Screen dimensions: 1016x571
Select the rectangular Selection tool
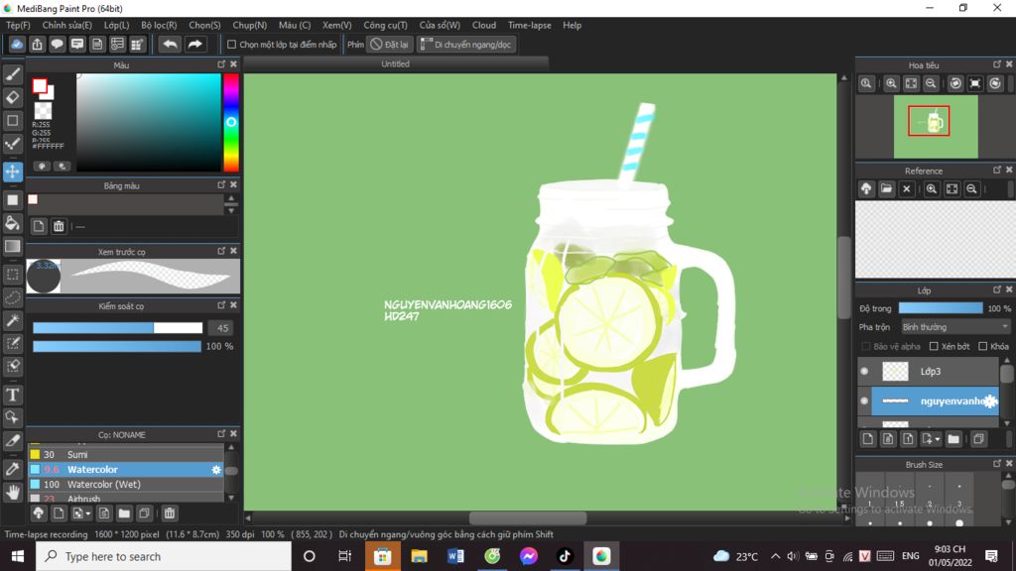pyautogui.click(x=12, y=275)
